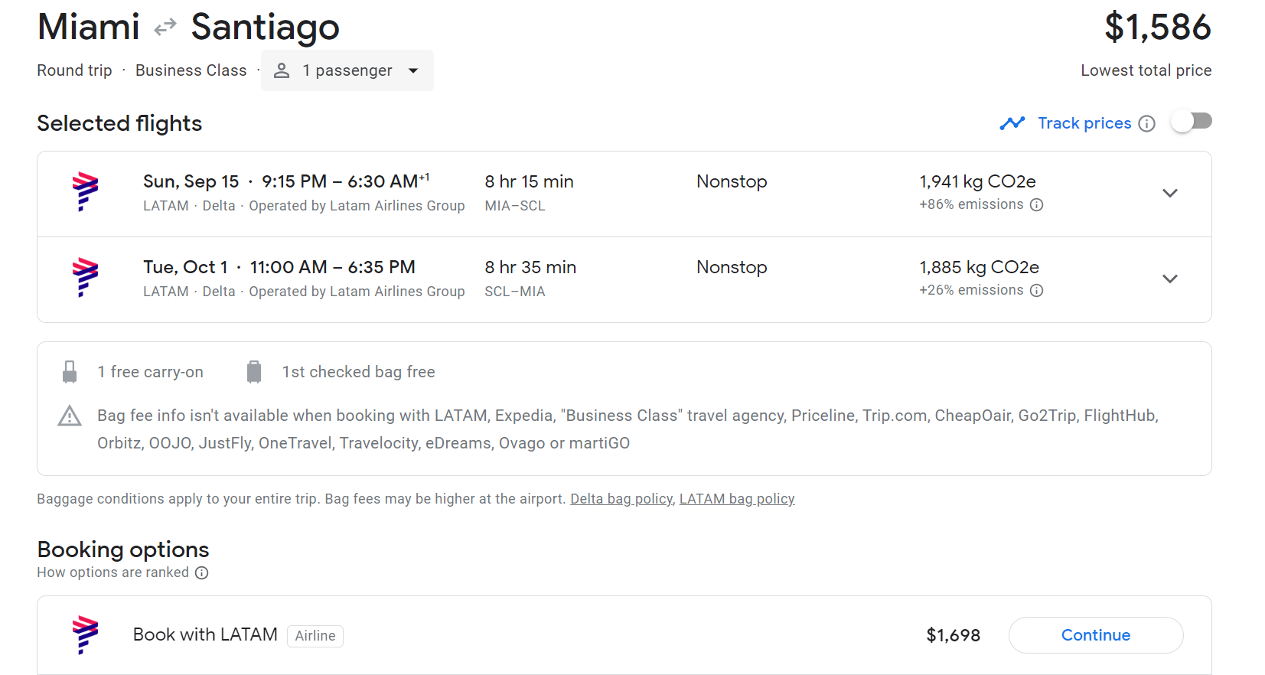Open the LATAM bag policy link

736,499
